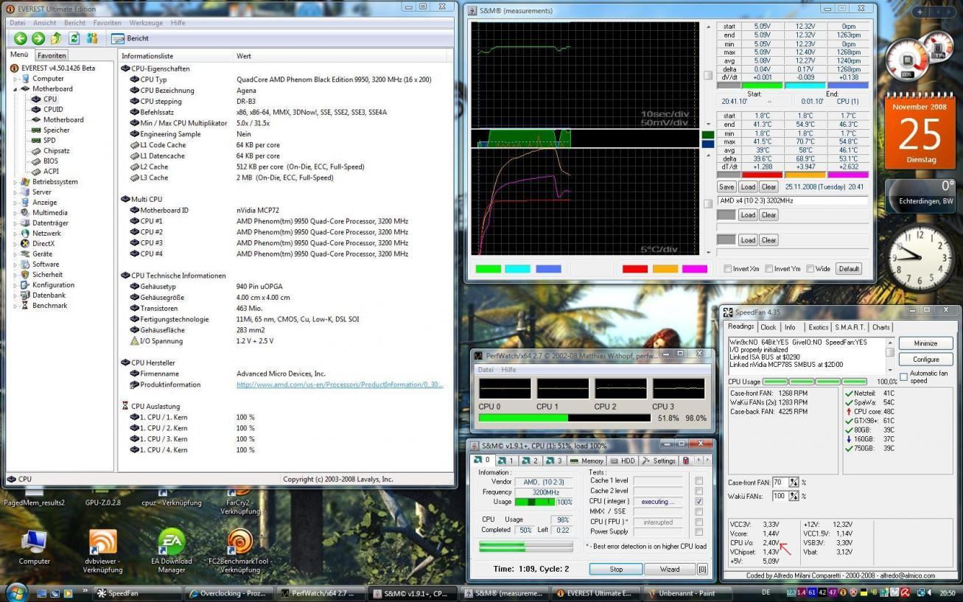Click the Wakü FANs percentage stepper
Viewport: 963px width, 602px height.
point(794,497)
